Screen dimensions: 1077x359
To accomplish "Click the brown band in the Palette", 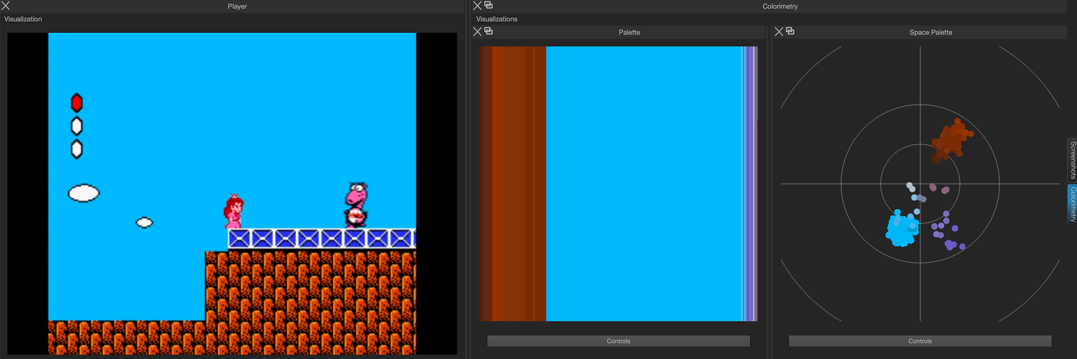I will [x=513, y=184].
